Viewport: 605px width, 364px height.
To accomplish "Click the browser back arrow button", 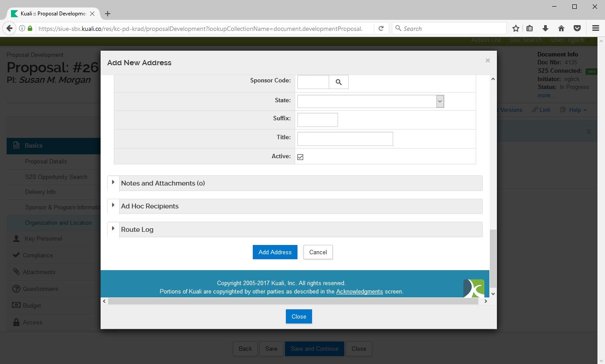I will 9,28.
